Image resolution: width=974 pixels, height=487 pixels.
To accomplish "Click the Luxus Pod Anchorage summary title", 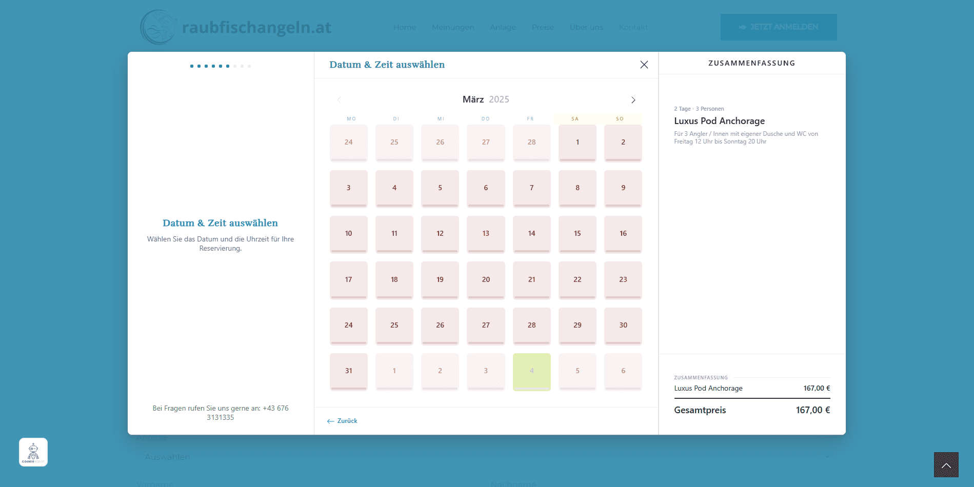I will (x=719, y=121).
